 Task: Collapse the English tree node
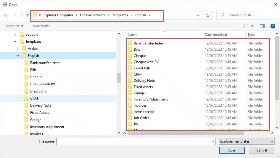18,56
